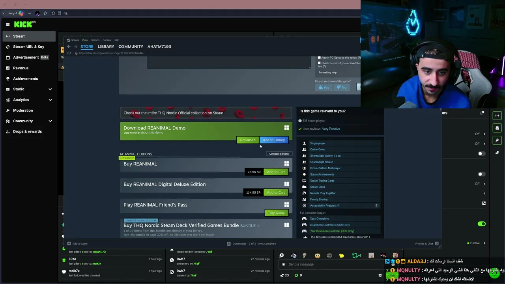Open Kick right-rail stream signal icon
Screen dimensions: 505x284
coord(497,116)
